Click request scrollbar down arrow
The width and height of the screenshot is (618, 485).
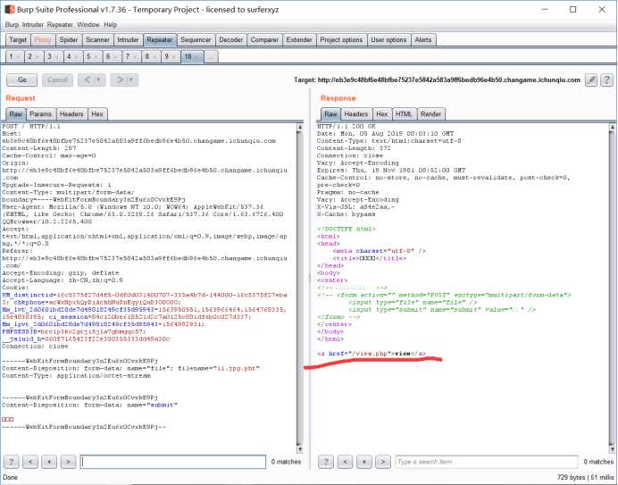tap(300, 449)
